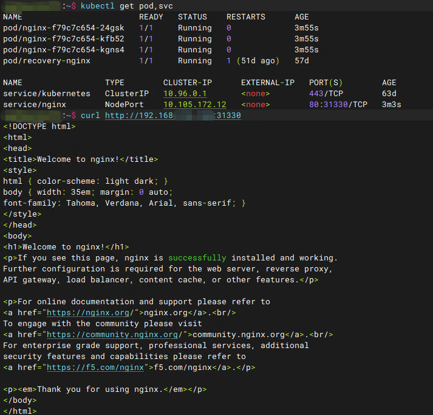Select pod/nginx-f79c7c654-24gsk row name

coord(64,28)
